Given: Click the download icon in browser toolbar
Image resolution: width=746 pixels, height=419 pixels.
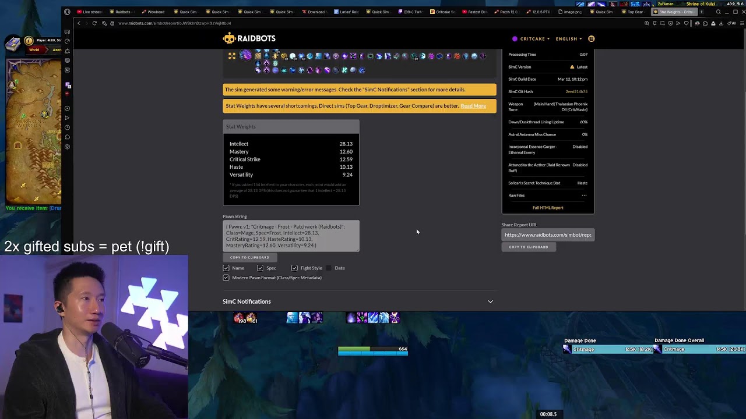Looking at the screenshot, I should [721, 23].
